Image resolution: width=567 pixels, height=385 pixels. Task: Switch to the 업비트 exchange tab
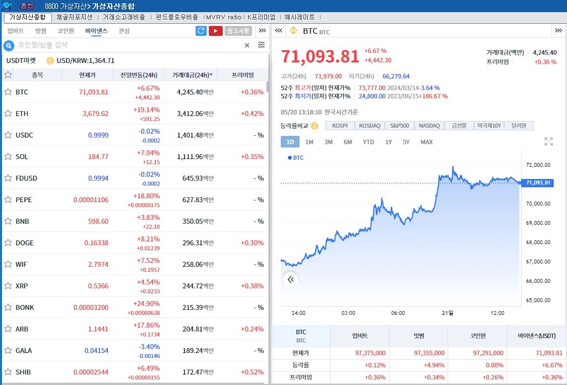[15, 31]
